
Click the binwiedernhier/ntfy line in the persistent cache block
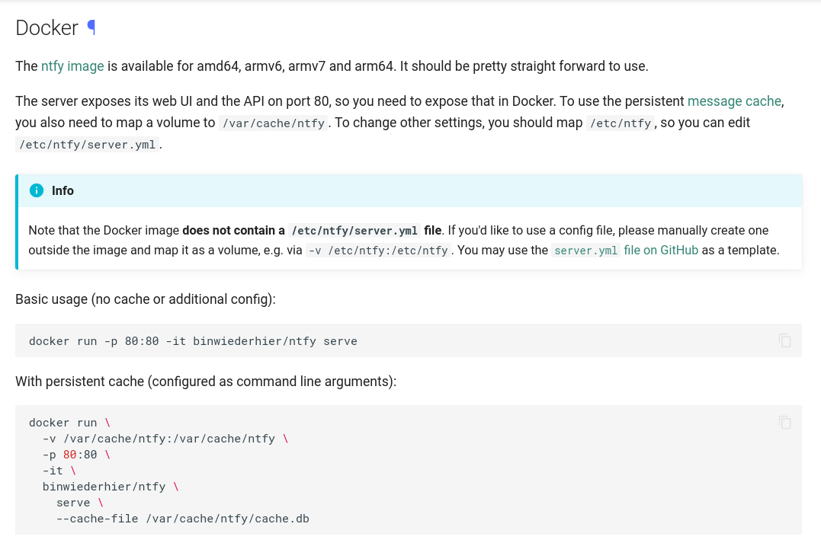[x=104, y=486]
